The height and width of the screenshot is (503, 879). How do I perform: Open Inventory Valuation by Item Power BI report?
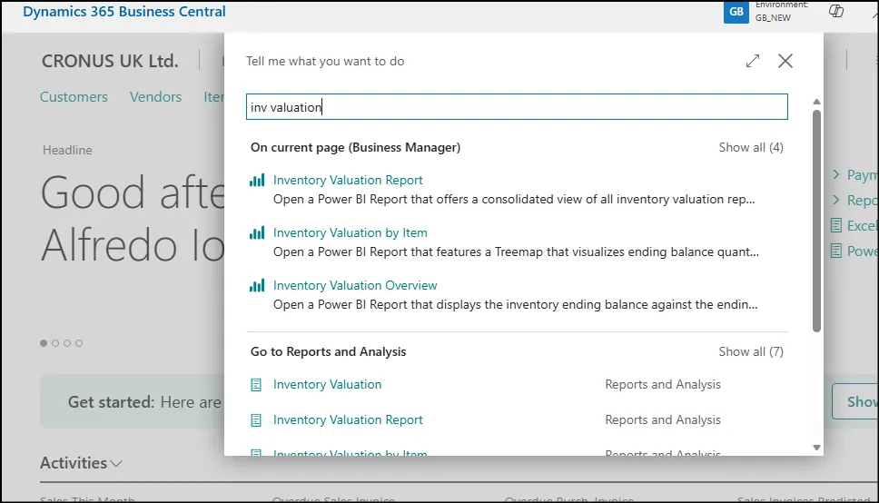(x=350, y=232)
